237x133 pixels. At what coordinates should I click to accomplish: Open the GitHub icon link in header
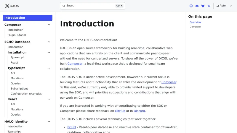[191, 6]
